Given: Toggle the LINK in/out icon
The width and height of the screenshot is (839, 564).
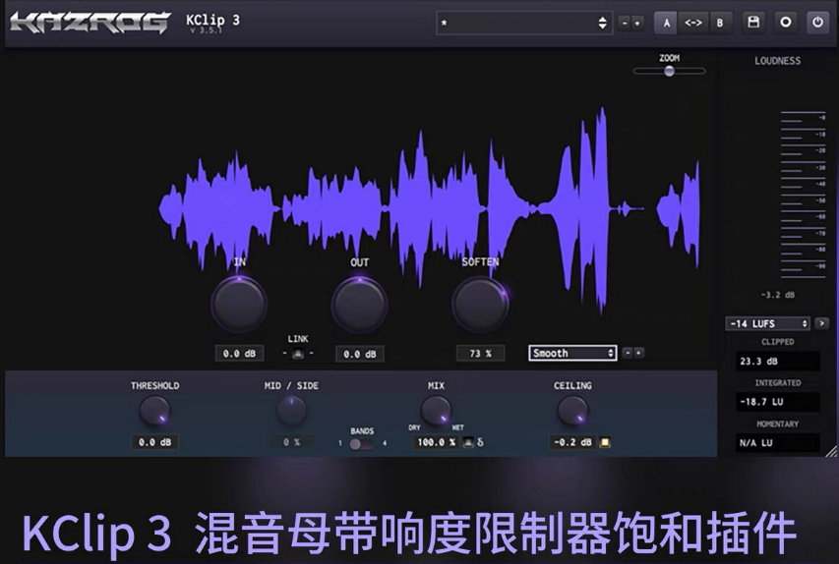Looking at the screenshot, I should pyautogui.click(x=298, y=354).
